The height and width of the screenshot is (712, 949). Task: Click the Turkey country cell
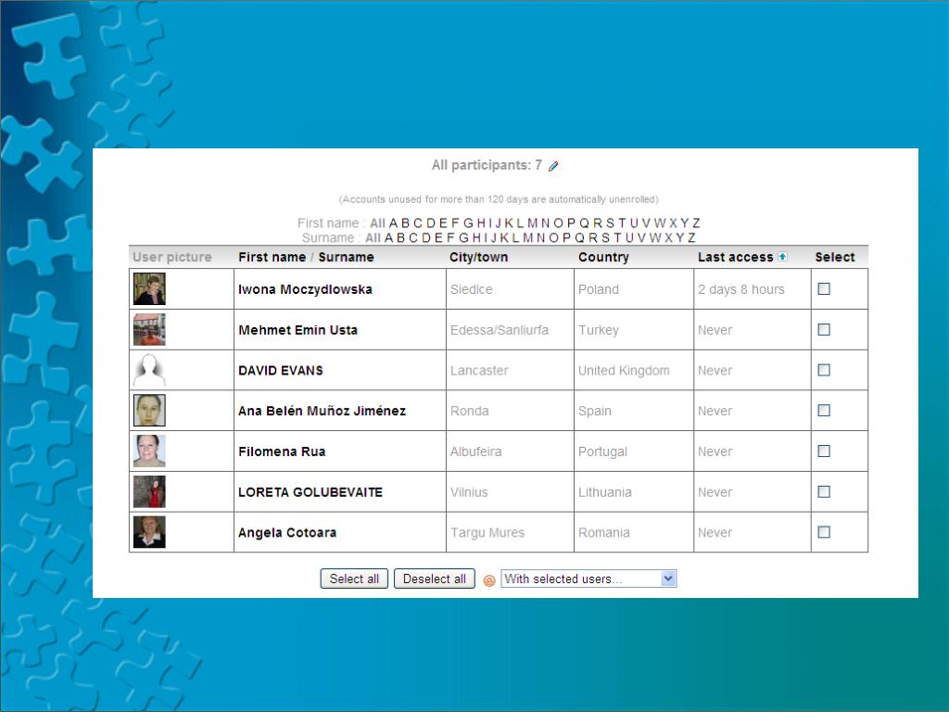pos(599,330)
